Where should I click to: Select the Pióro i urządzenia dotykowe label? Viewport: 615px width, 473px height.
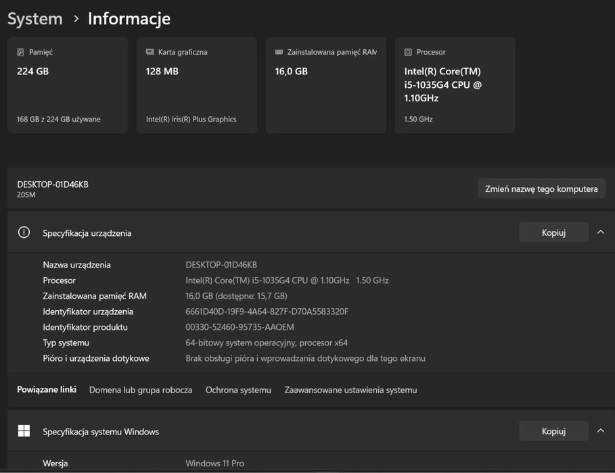tap(96, 359)
